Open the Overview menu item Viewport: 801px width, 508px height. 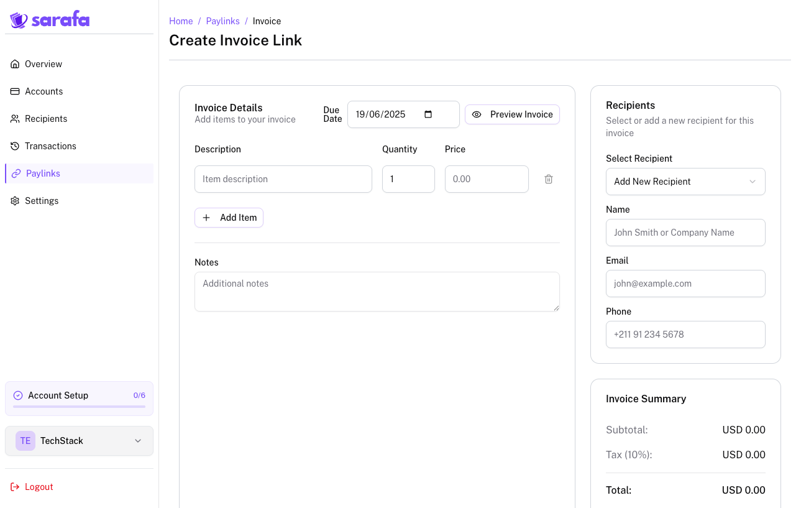[x=79, y=64]
